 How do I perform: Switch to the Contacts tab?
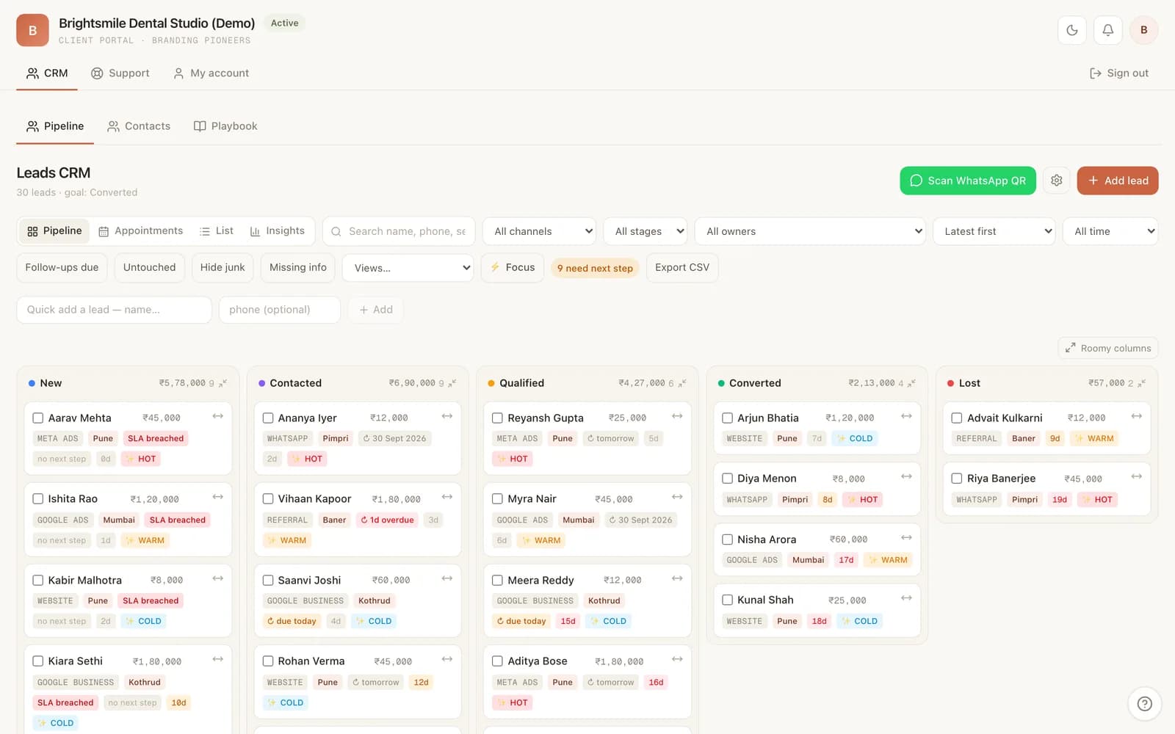pos(139,126)
